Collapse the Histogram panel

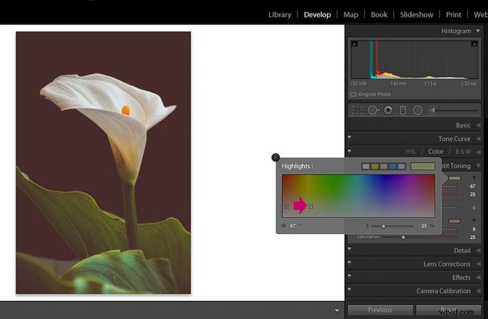tap(478, 31)
